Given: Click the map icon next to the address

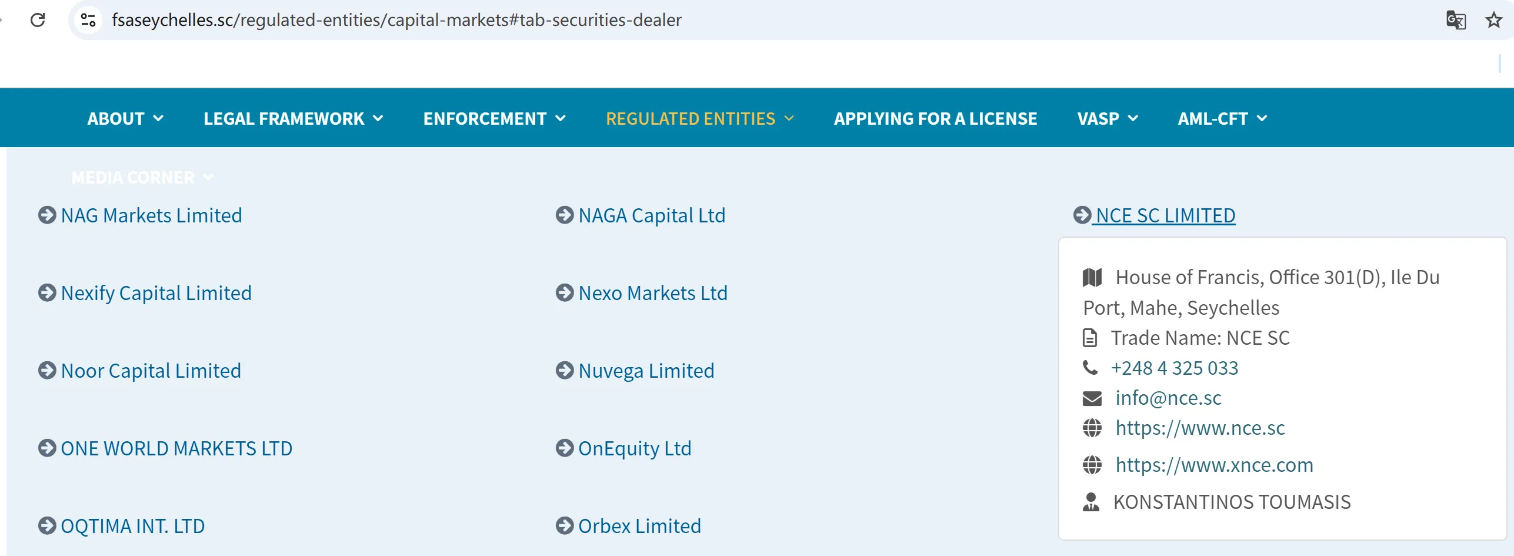Looking at the screenshot, I should click(1092, 277).
